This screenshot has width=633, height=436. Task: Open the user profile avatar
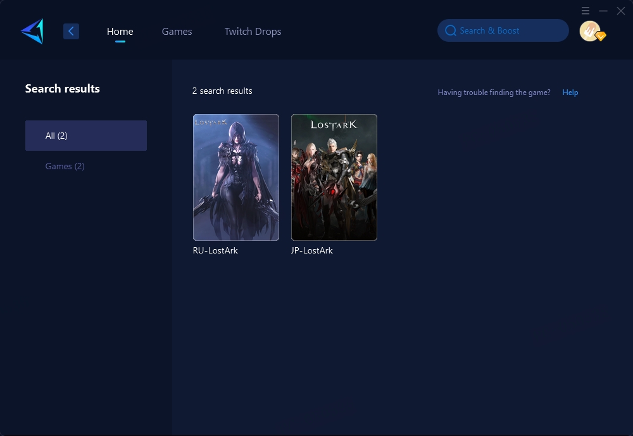pyautogui.click(x=590, y=31)
